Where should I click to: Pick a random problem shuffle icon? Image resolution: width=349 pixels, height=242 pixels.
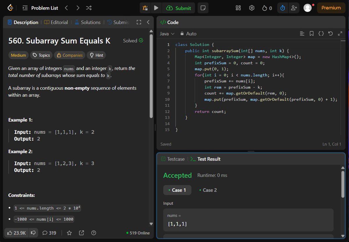coord(89,8)
